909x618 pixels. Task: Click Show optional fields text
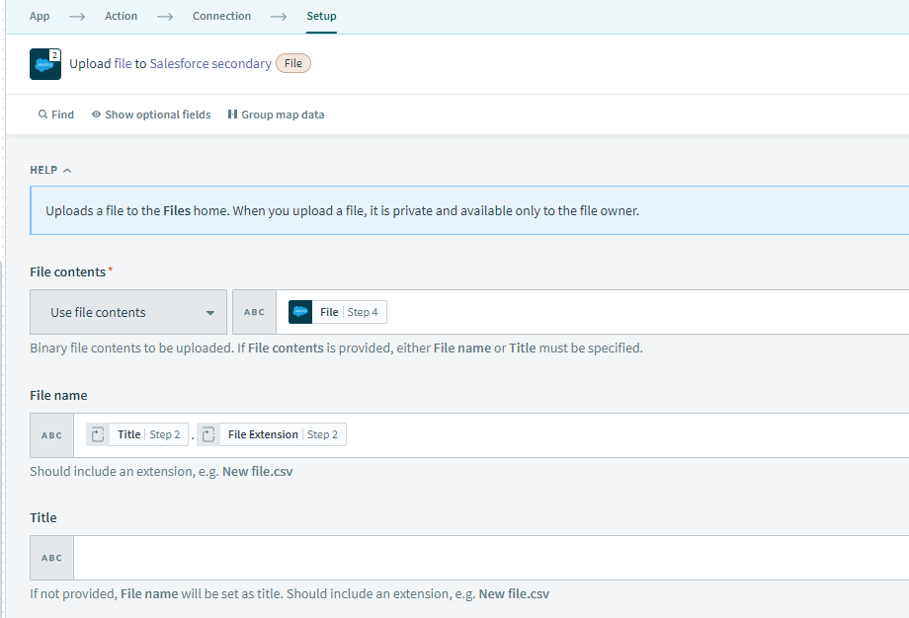(158, 115)
